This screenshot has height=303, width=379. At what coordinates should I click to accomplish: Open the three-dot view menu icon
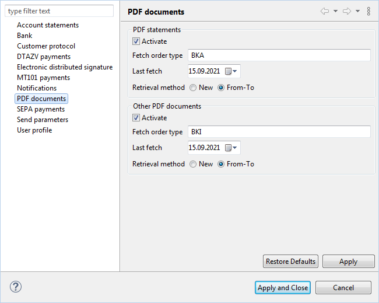tap(369, 11)
